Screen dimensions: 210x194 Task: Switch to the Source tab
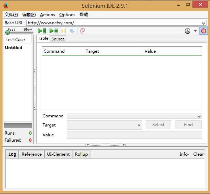(x=58, y=39)
